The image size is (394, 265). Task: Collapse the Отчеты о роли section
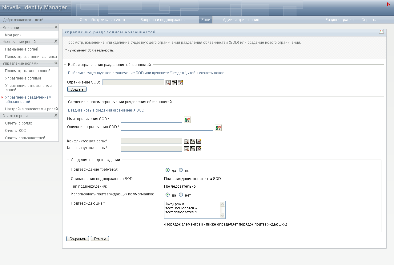coord(56,116)
